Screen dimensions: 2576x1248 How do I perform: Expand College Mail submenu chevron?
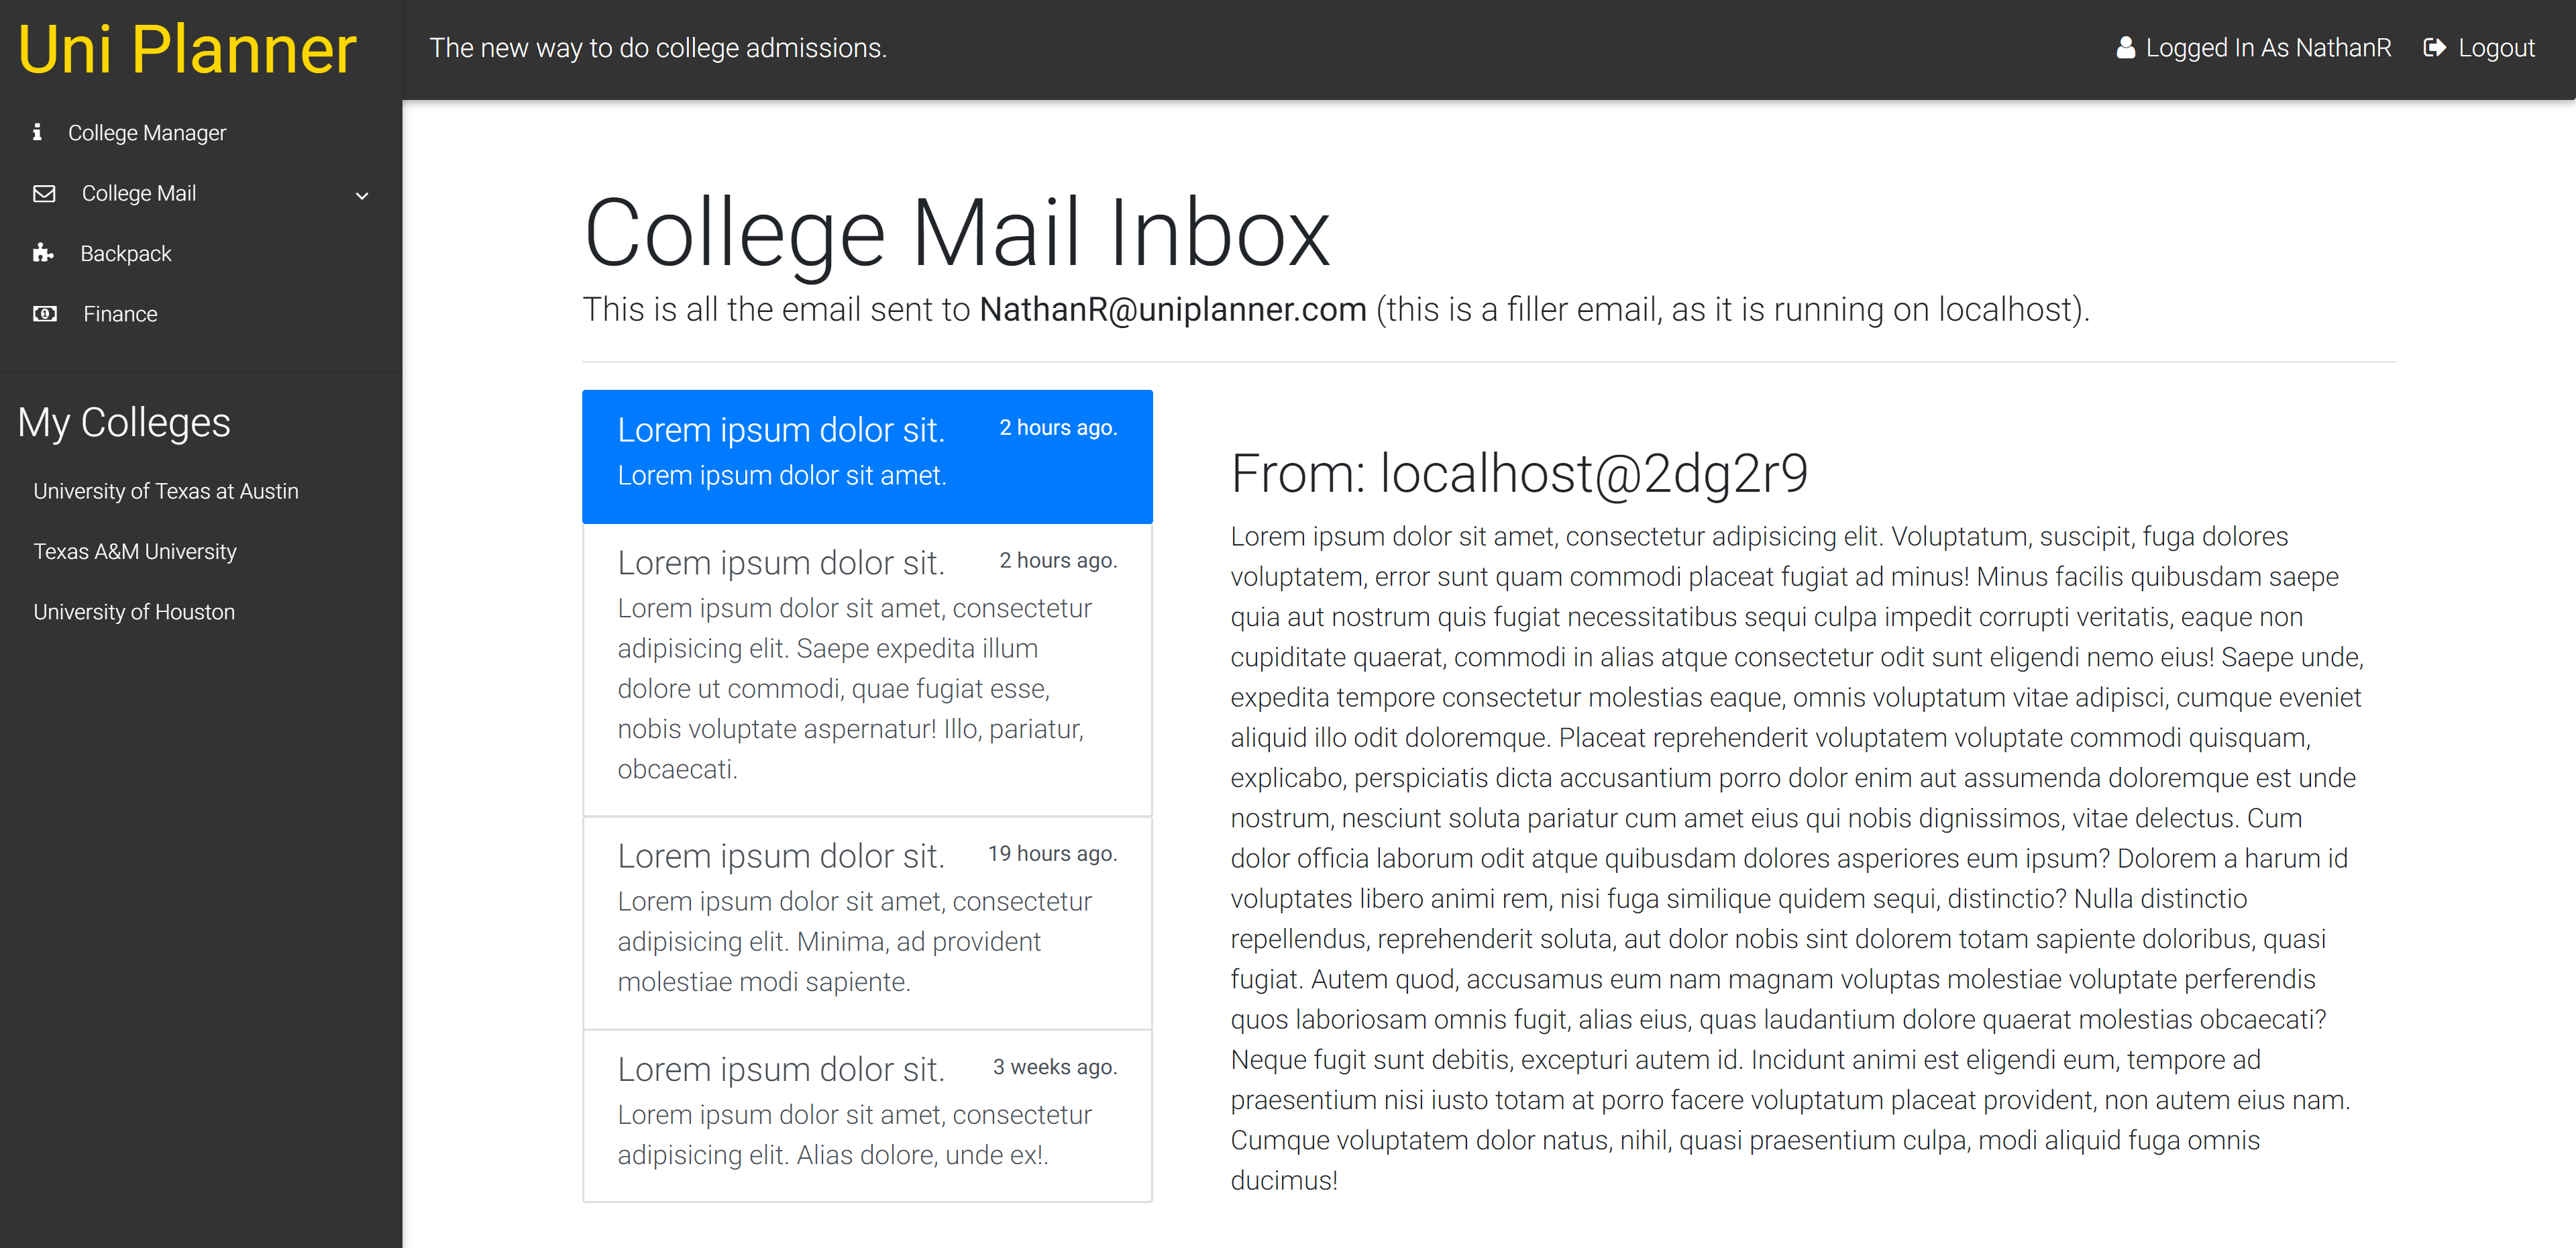click(362, 195)
